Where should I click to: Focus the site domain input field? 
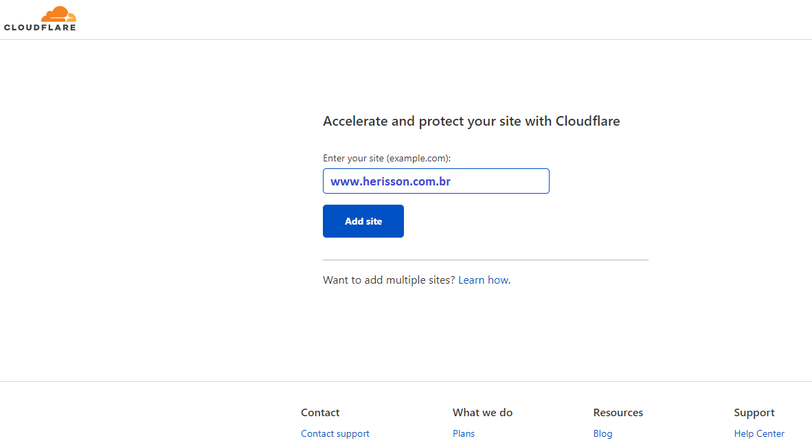pyautogui.click(x=436, y=181)
